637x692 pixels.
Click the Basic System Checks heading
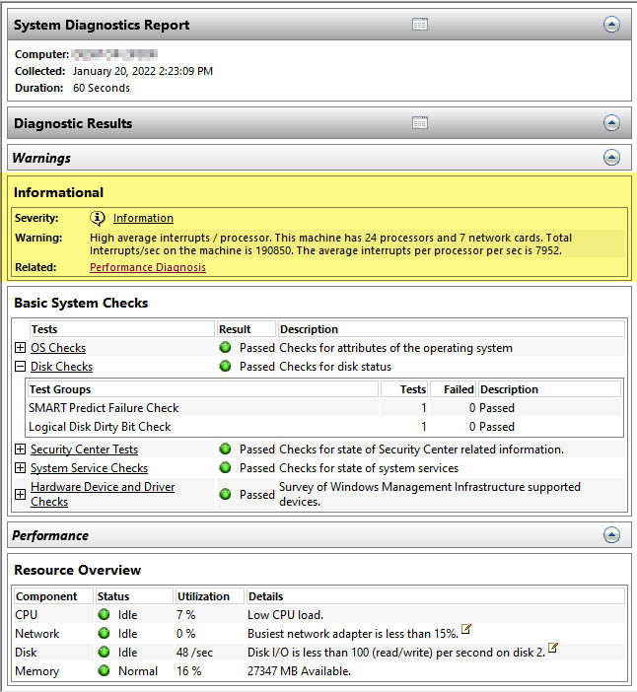81,303
